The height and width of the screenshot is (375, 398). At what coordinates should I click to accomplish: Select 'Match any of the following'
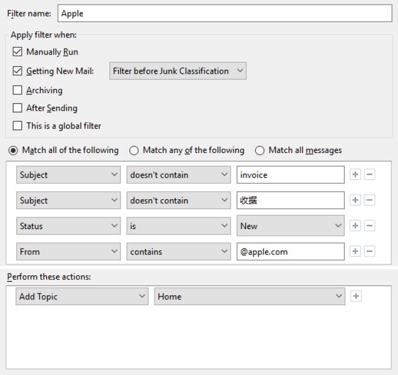(134, 151)
